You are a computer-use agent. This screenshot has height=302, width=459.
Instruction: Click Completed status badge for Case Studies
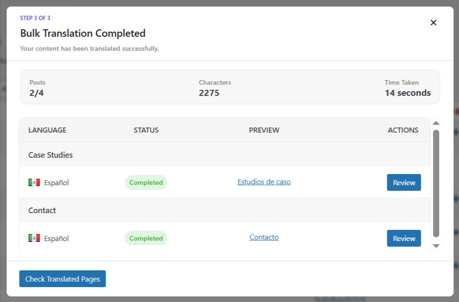pos(146,182)
